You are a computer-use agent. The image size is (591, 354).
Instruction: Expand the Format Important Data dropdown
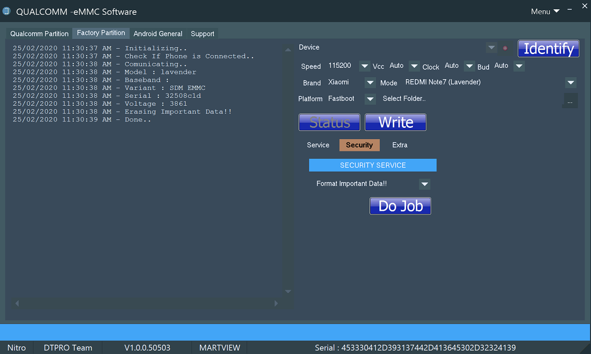[x=425, y=184]
